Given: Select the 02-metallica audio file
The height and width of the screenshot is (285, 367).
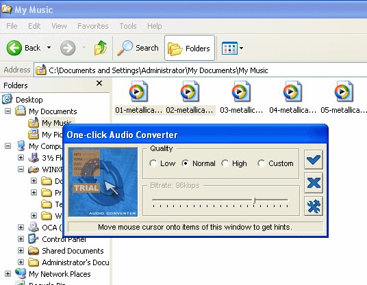Looking at the screenshot, I should [x=190, y=98].
